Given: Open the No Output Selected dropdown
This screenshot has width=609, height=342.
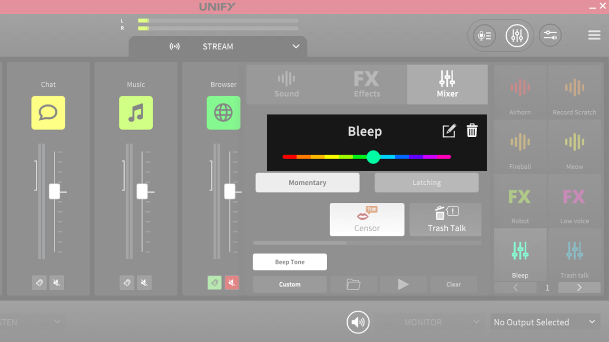Looking at the screenshot, I should (x=544, y=322).
